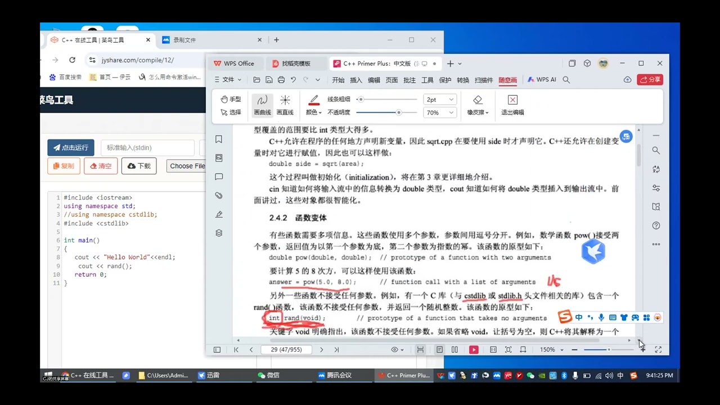Viewport: 720px width, 405px height.
Task: Adjust the line thickness slider (线条粗细)
Action: 387,100
